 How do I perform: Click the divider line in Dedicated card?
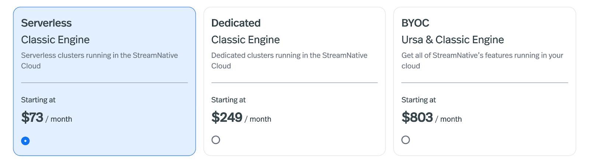point(294,83)
